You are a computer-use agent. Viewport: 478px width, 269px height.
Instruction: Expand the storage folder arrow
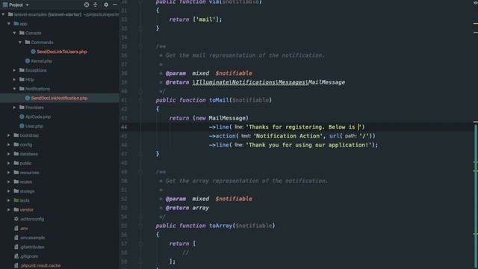pos(9,191)
